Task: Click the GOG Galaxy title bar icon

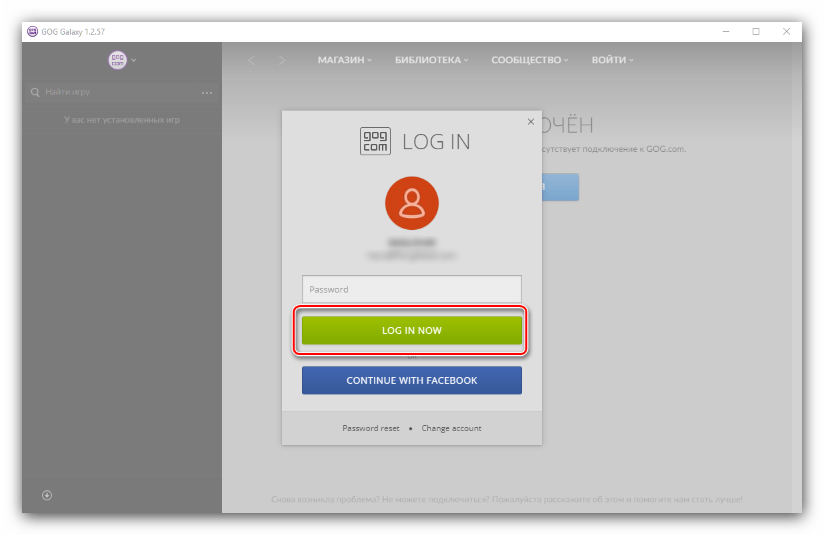Action: (32, 31)
